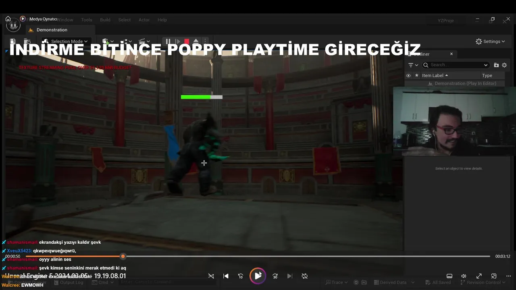
Task: Click the media player home icon
Action: (8, 19)
